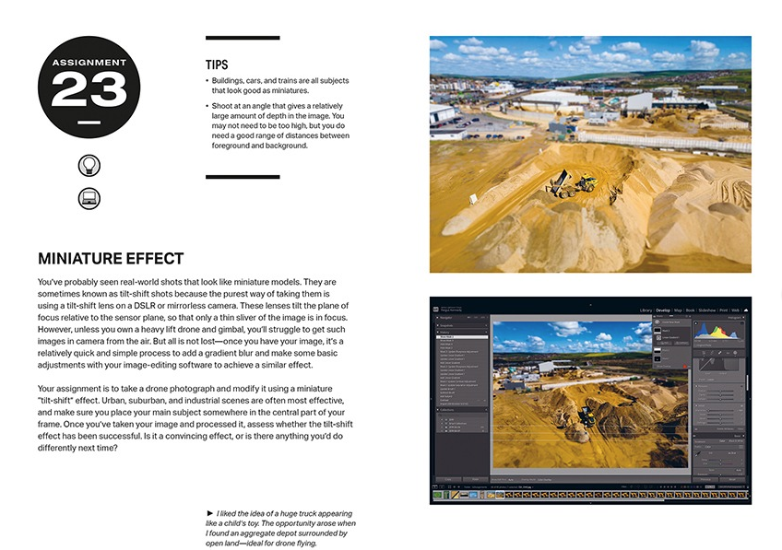Select the Mask 3 thumbnail
This screenshot has width=782, height=550.
click(658, 331)
